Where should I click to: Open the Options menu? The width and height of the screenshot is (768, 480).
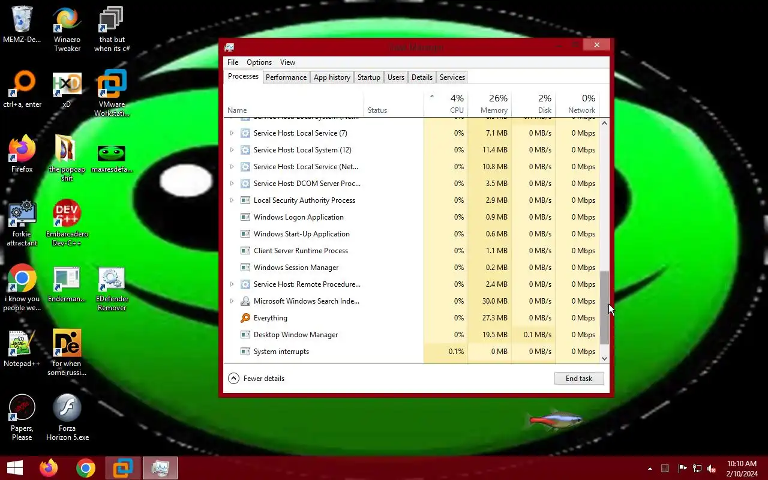(x=259, y=62)
